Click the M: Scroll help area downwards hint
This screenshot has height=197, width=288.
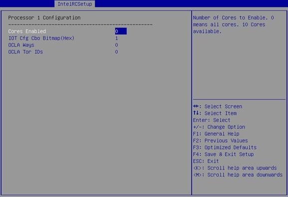238,175
